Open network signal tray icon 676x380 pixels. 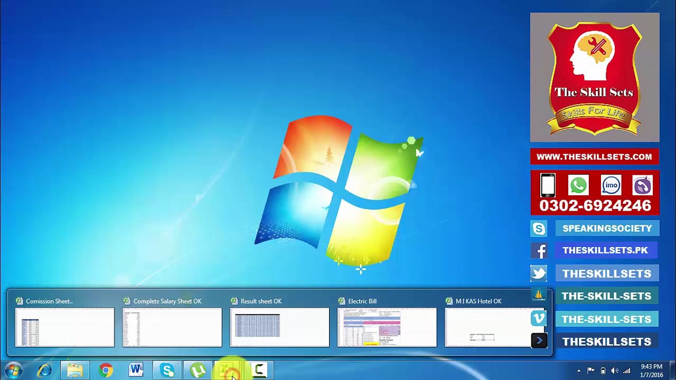tap(627, 370)
